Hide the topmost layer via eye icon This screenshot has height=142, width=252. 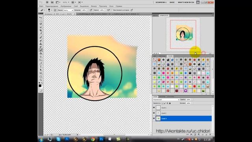154,108
